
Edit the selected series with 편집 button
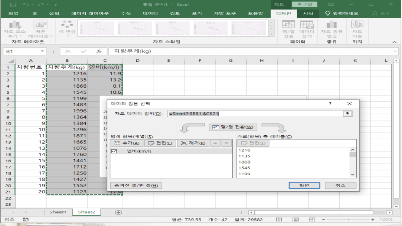click(x=160, y=143)
